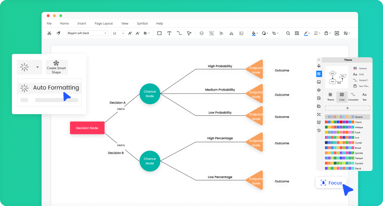Click the search magnifier icon
Screen dimensions: 383x206
click(x=288, y=33)
